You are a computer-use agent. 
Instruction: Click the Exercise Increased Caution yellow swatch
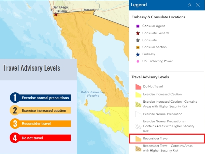pos(138,95)
